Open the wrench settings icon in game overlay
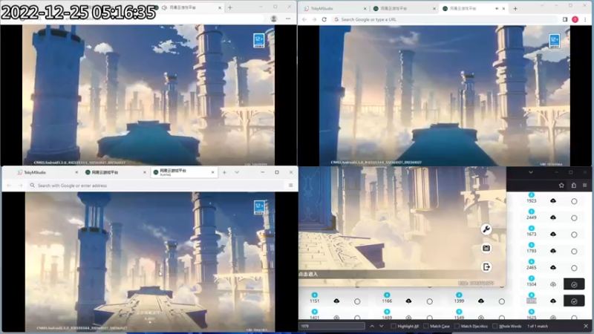The image size is (594, 334). tap(486, 229)
